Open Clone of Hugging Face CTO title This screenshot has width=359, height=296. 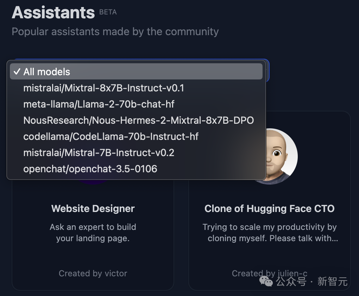pyautogui.click(x=269, y=208)
